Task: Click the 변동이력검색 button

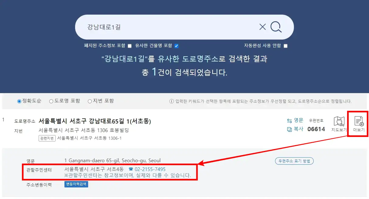Action: 76,184
